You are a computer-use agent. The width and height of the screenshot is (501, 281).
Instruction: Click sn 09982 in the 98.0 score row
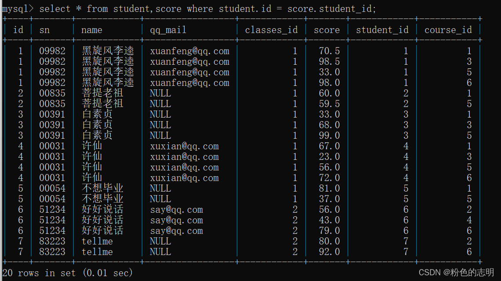pyautogui.click(x=52, y=82)
